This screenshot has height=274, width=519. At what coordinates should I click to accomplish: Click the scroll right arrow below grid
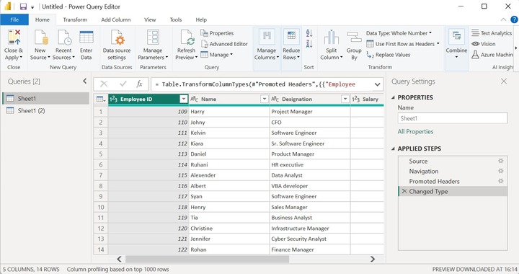(373, 259)
